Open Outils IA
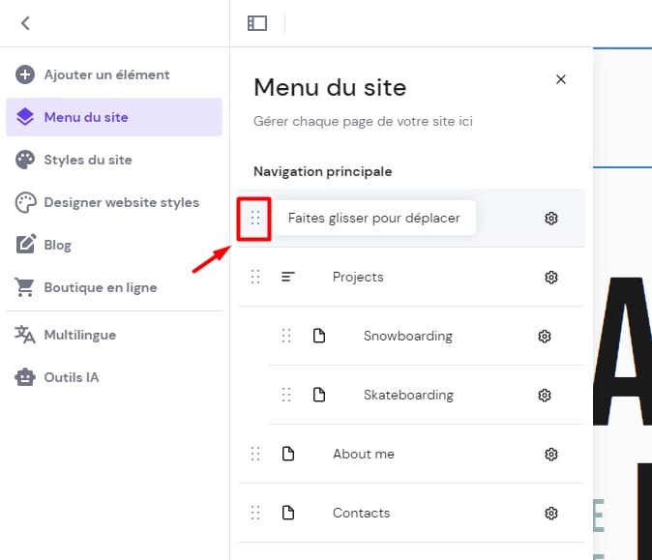The height and width of the screenshot is (560, 652). point(114,377)
